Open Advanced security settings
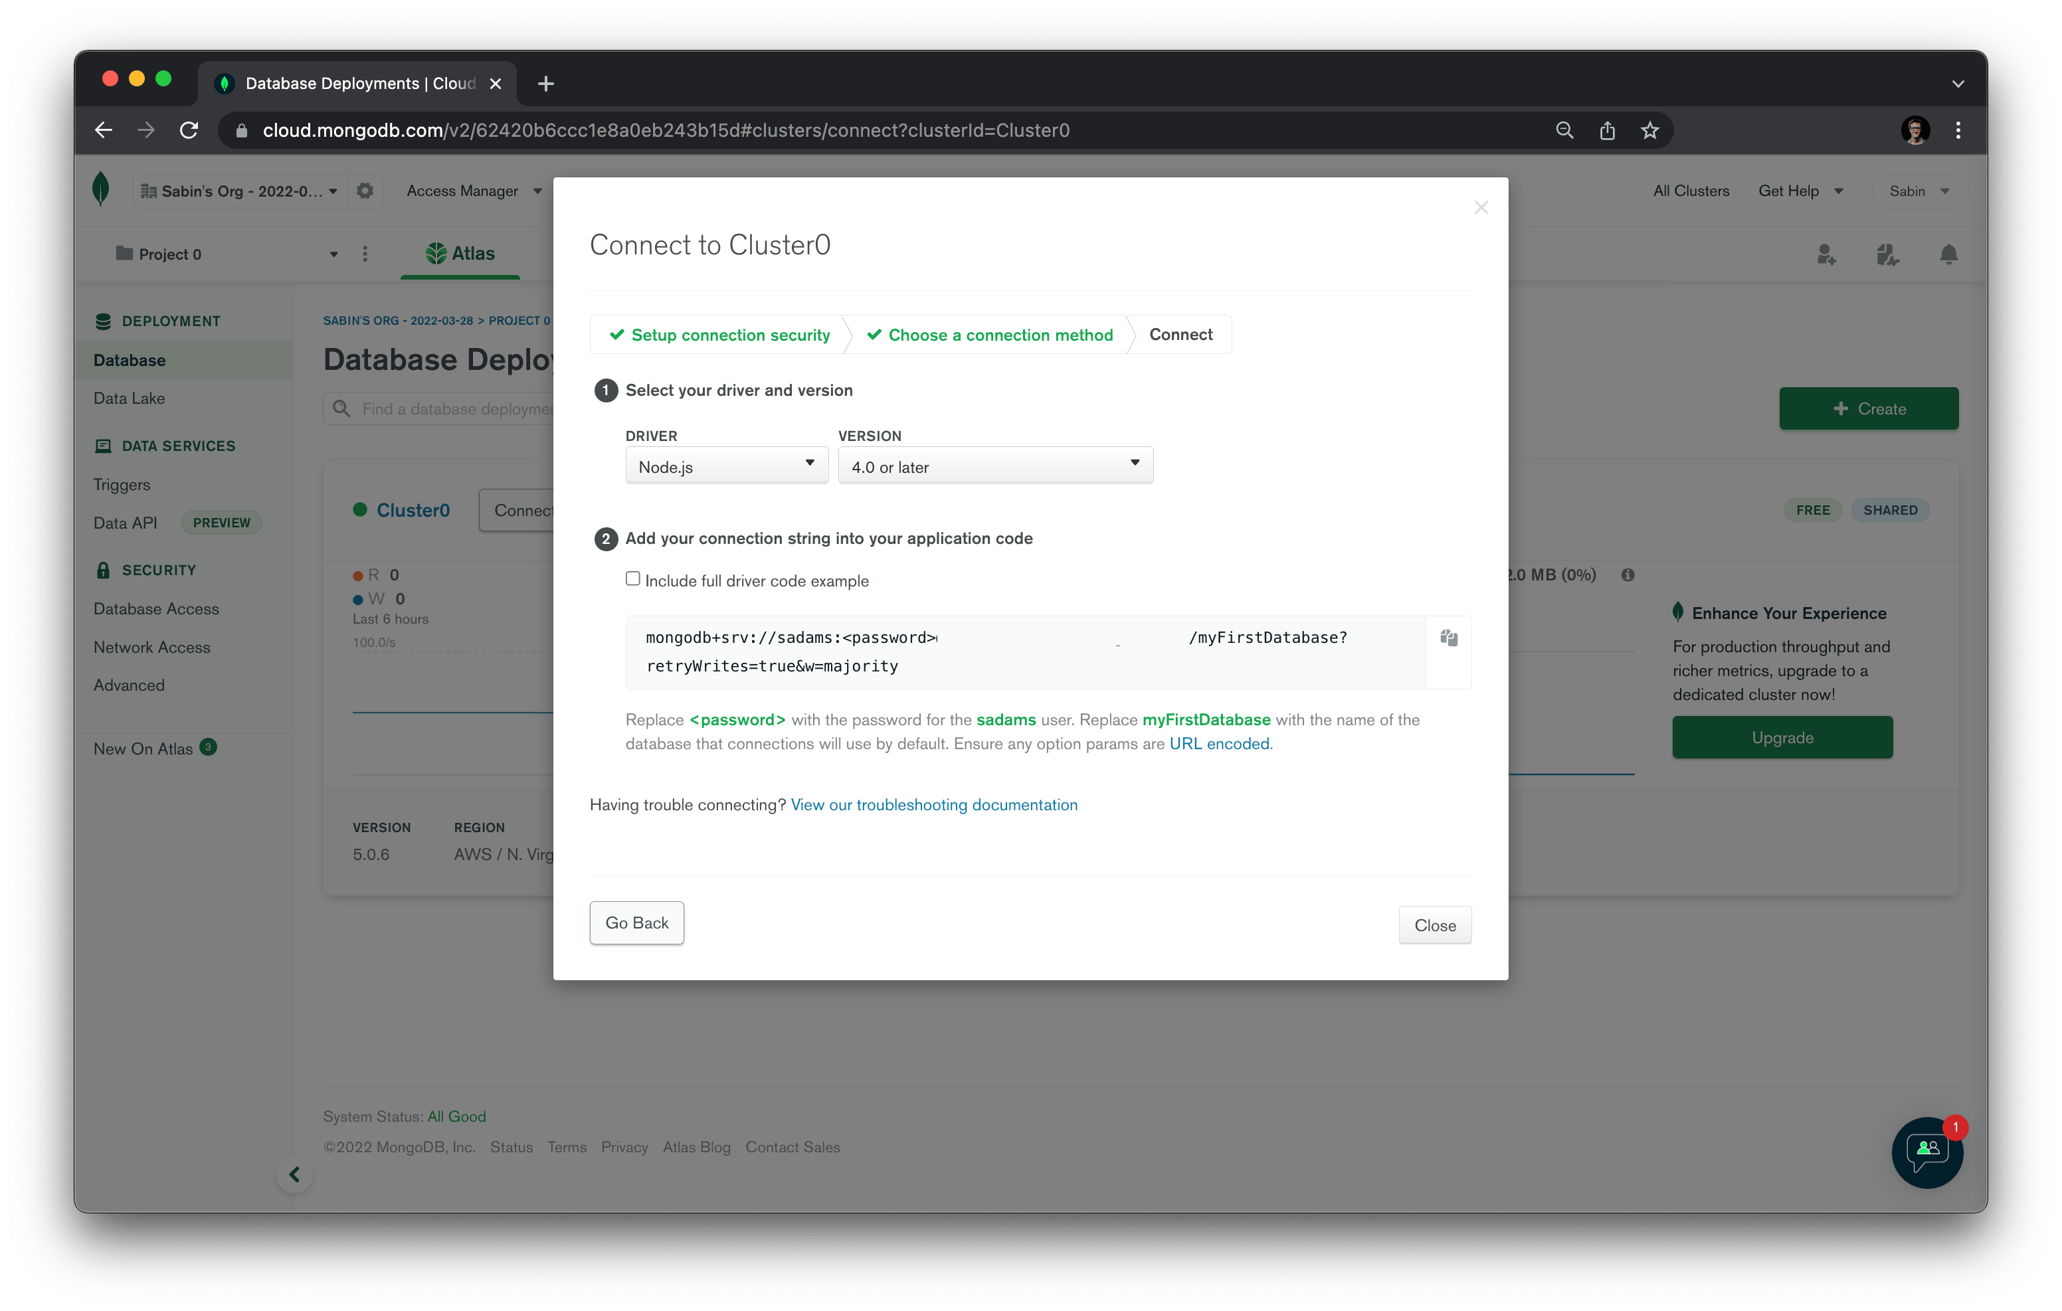 point(128,685)
